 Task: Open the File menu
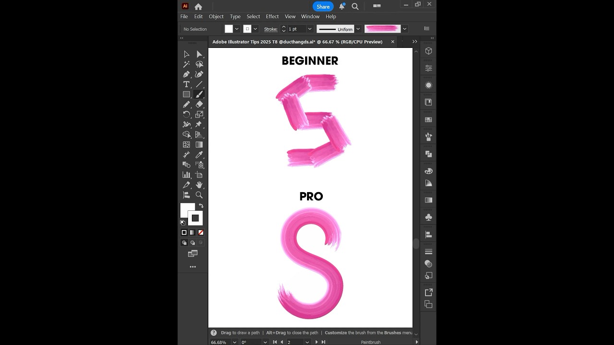184,16
